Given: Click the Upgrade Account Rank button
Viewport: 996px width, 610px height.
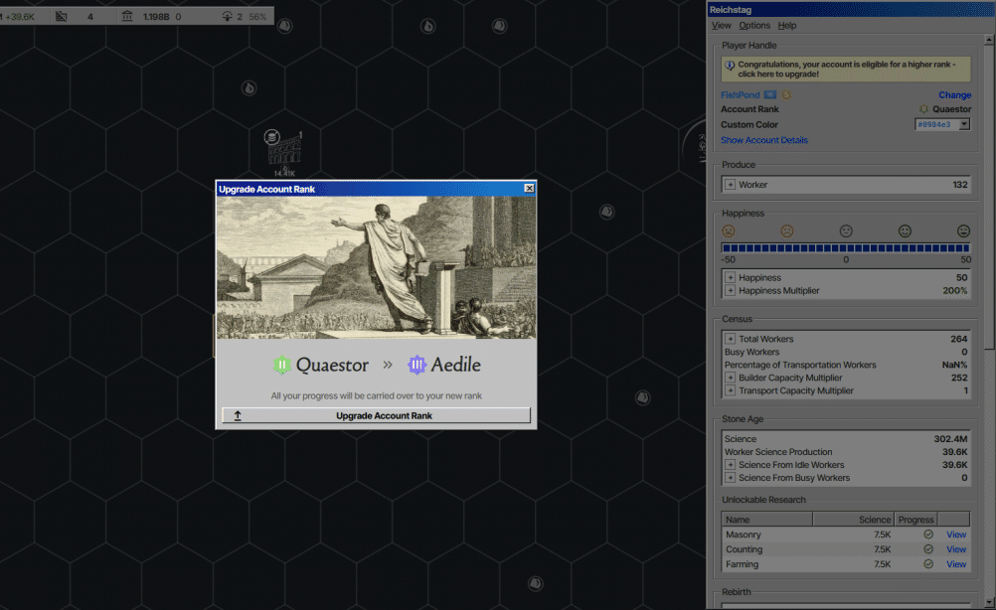Looking at the screenshot, I should point(376,415).
